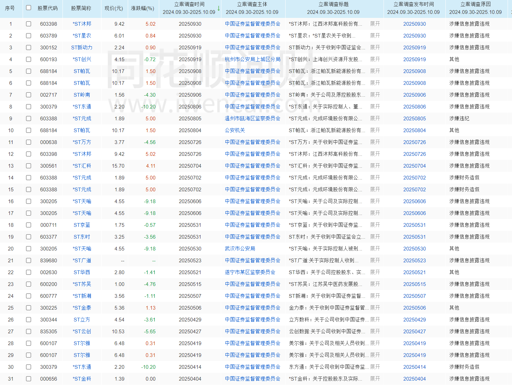Open stock link *ST金泰
512x385 pixels.
click(82, 308)
